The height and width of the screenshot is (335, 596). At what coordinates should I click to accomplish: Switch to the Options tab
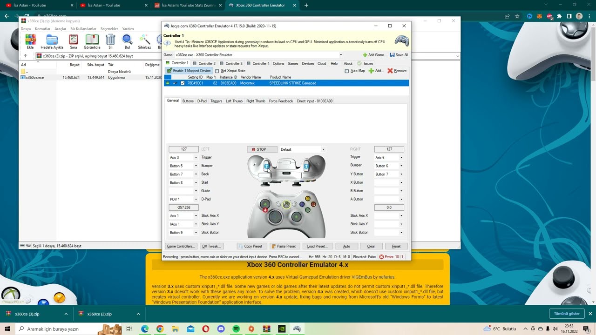pos(278,63)
